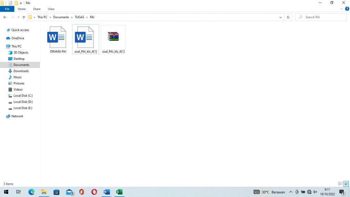Open the Mail app from the taskbar

(x=69, y=192)
